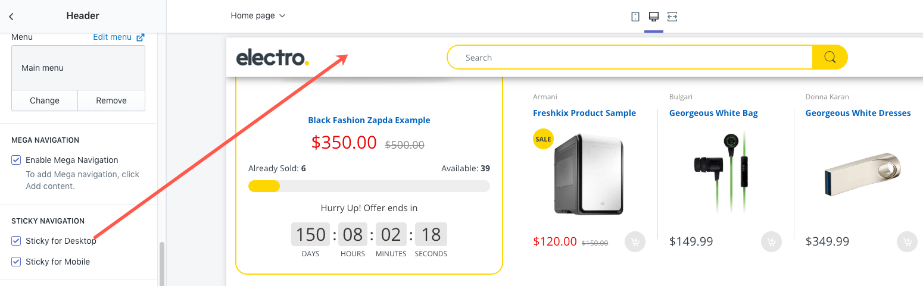The image size is (923, 286).
Task: Open Black Fashion Zapda Example product
Action: point(369,120)
